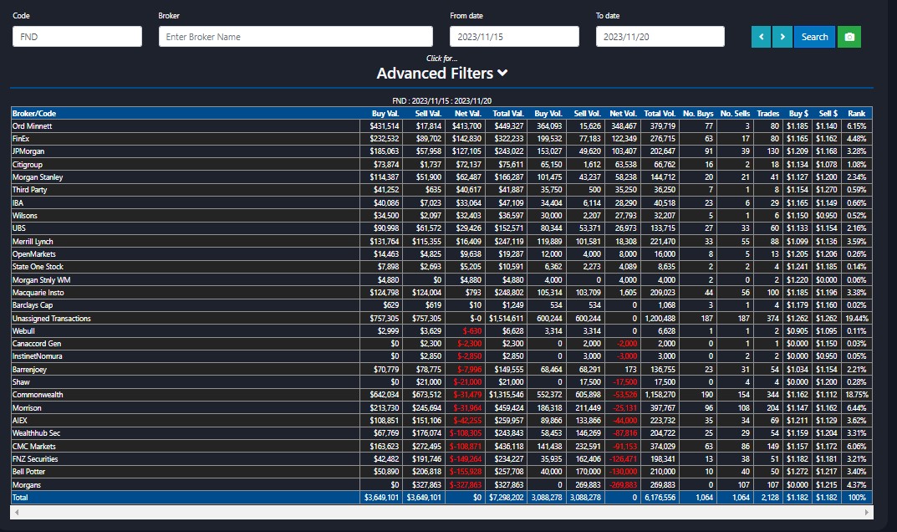Click the left arrow of horizontal scrollbar
Image resolution: width=897 pixels, height=532 pixels.
click(17, 512)
